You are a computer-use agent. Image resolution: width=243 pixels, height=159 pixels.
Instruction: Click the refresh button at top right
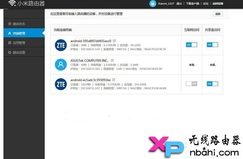218,14
